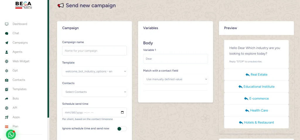Click the Chat bubble icon in sidebar
The image size is (300, 140).
pyautogui.click(x=6, y=33)
